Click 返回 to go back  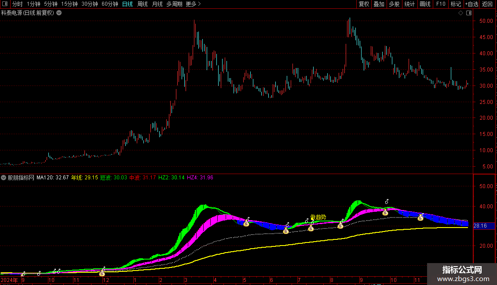click(487, 4)
